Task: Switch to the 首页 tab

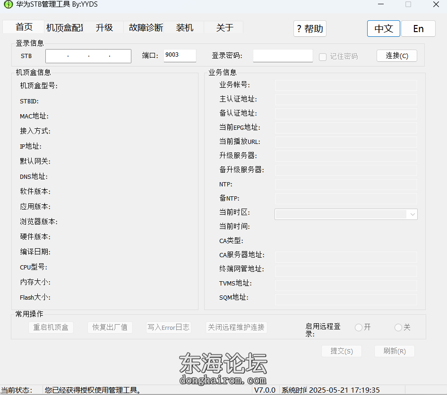Action: click(24, 27)
